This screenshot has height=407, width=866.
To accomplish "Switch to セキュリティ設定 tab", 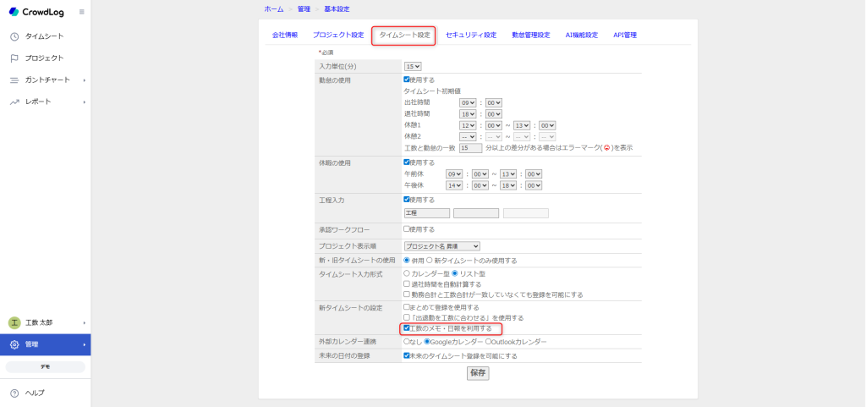I will tap(470, 36).
